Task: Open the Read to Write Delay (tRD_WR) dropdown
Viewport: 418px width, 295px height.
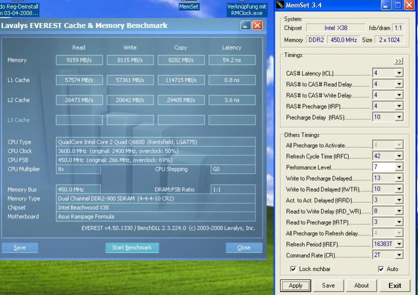Action: coord(399,211)
